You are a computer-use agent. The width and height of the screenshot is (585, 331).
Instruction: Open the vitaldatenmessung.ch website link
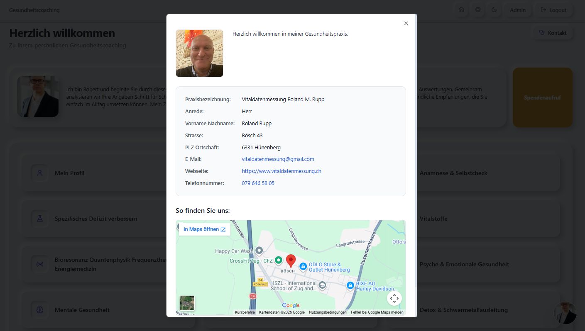click(x=281, y=171)
